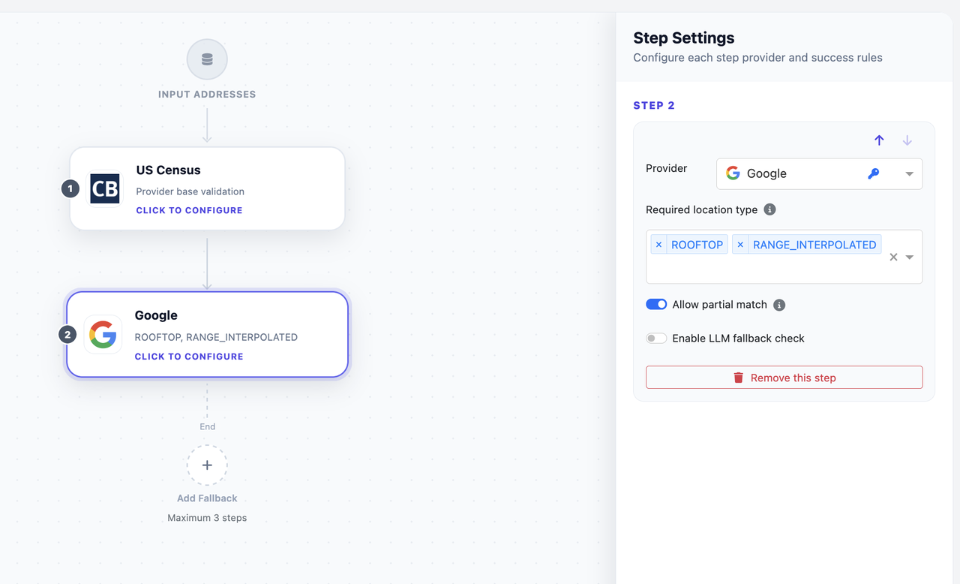The width and height of the screenshot is (960, 584).
Task: Click the info icon next to Required location type
Action: tap(769, 209)
